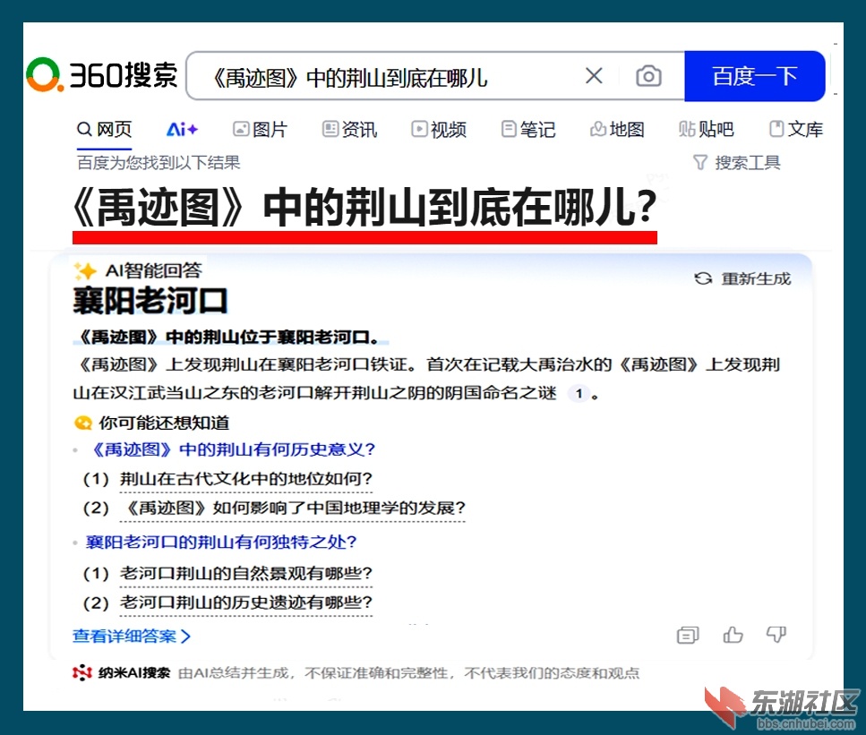The height and width of the screenshot is (735, 866).
Task: Open the 笔记 tab
Action: (528, 130)
